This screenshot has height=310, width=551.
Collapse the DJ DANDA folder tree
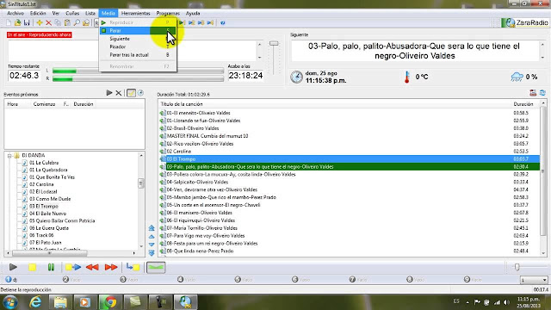pos(9,155)
